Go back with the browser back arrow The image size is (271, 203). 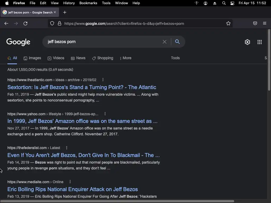coord(6,24)
